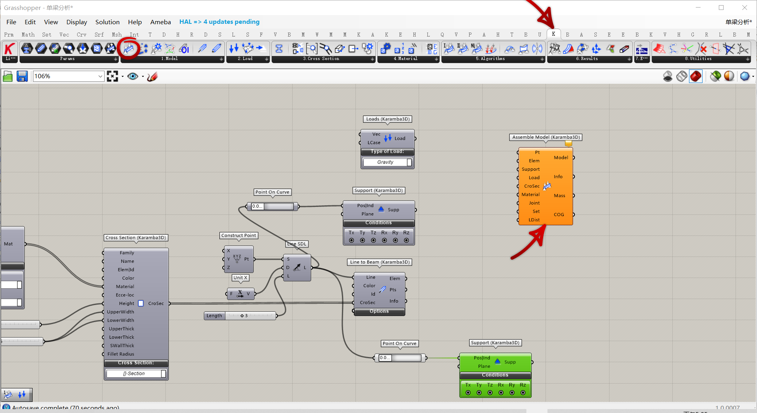Click HAL 4 updates pending link
This screenshot has height=413, width=757.
pyautogui.click(x=219, y=22)
